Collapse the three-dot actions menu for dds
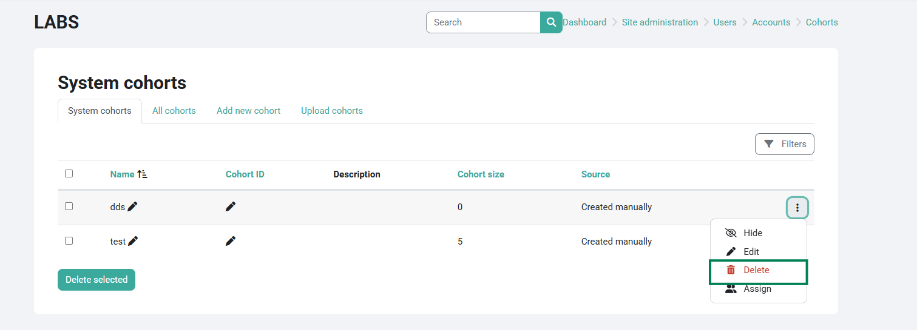Screen dimensions: 917x330 (x=797, y=208)
